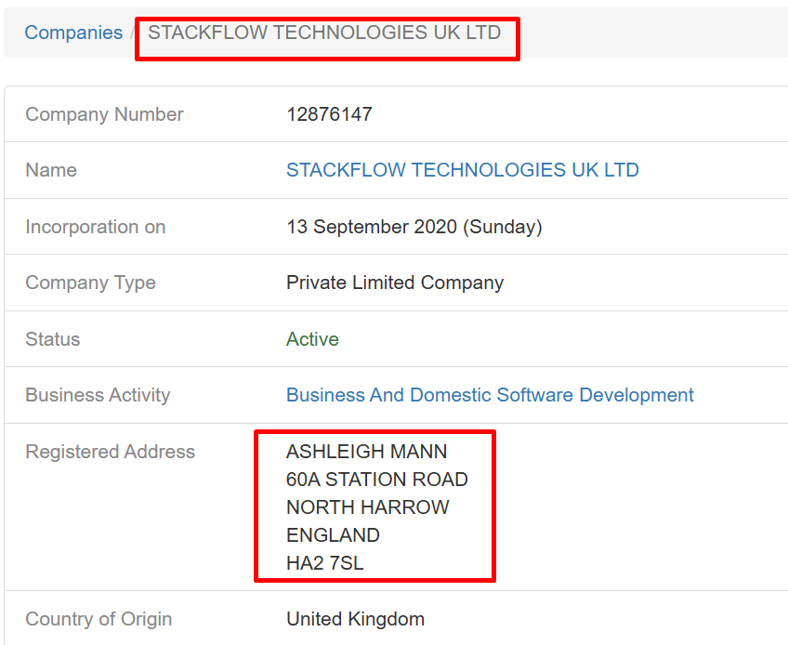Click the ASHLEIGH MANN address line
The image size is (788, 645).
[x=366, y=452]
